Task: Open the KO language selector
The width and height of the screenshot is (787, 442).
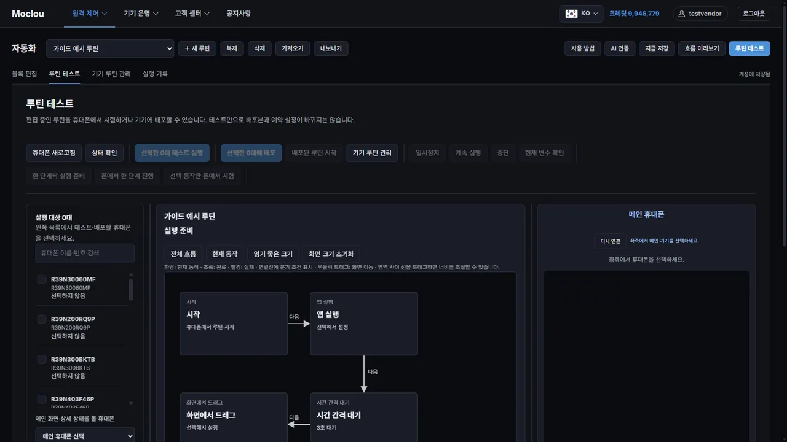Action: click(581, 14)
